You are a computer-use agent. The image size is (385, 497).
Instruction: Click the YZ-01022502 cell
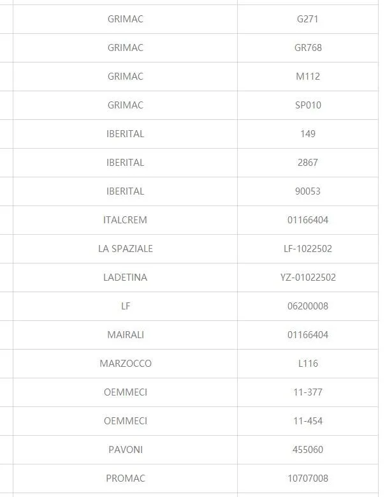[308, 278]
